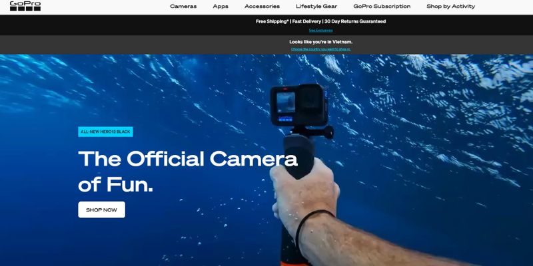The image size is (533, 266).
Task: Click the Looks like you're in Vietnam text
Action: tap(320, 42)
